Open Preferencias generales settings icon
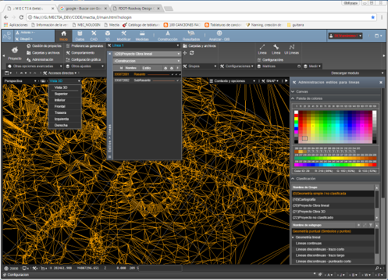Image resolution: width=388 pixels, height=280 pixels. pyautogui.click(x=67, y=47)
